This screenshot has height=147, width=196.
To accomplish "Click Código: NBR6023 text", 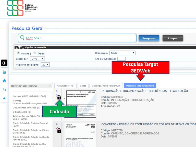I will coord(112,97).
